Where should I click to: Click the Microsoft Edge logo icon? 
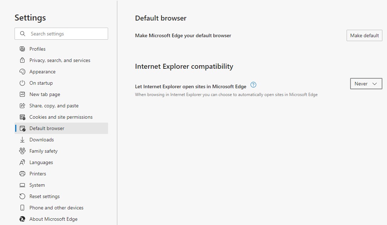tap(22, 219)
